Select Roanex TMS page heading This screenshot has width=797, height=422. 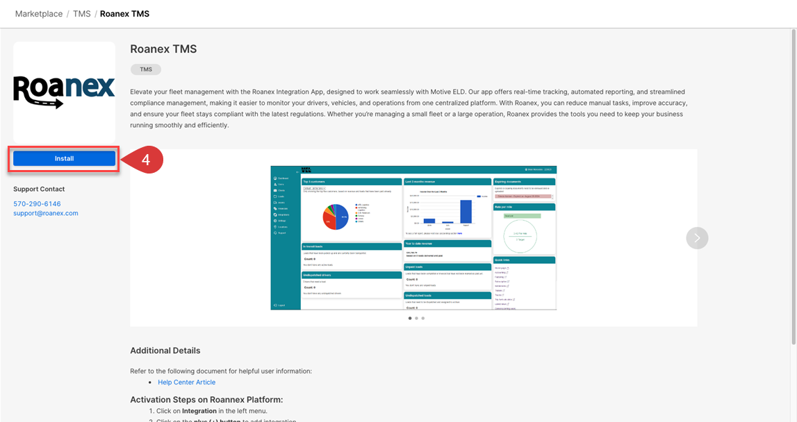(163, 49)
